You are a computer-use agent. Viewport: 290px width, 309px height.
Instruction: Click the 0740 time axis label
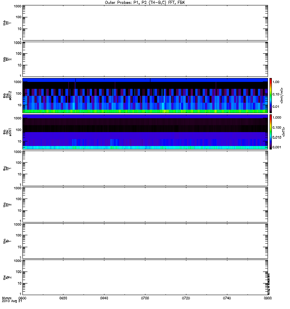tap(227, 299)
